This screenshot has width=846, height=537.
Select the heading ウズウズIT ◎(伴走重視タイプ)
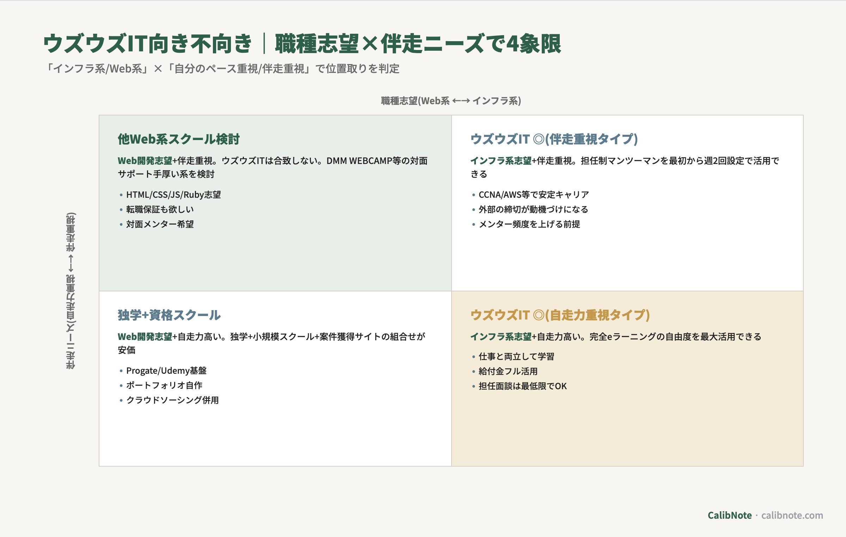coord(554,139)
